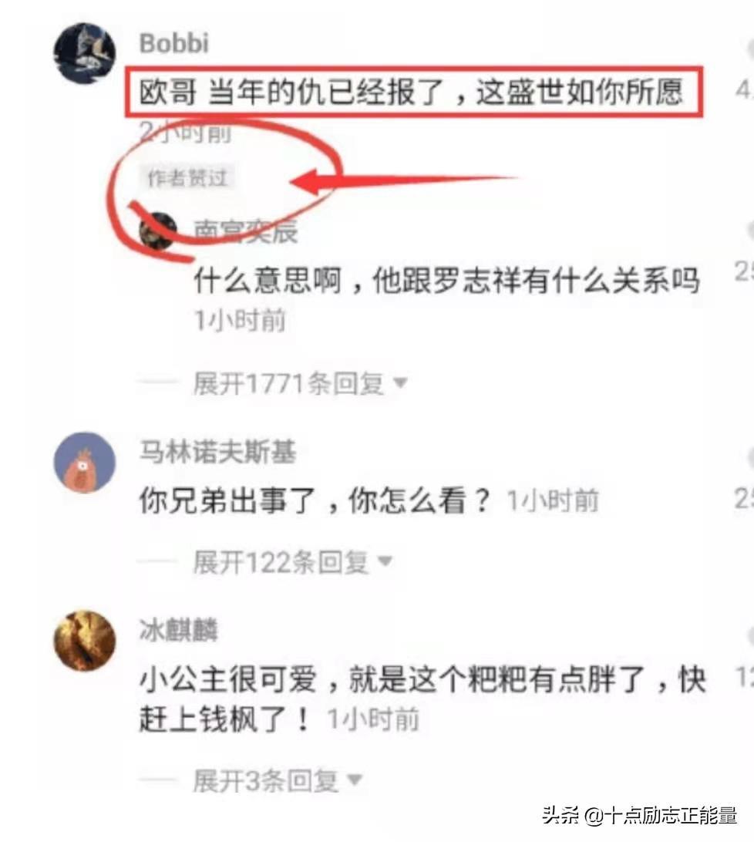Tap the username 冰麒麟
The width and height of the screenshot is (754, 842).
tap(179, 630)
